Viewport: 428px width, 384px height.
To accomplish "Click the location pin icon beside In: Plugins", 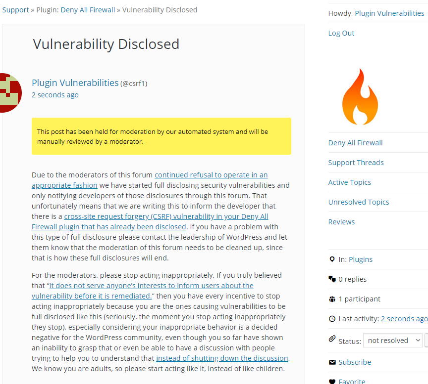I will coord(332,259).
